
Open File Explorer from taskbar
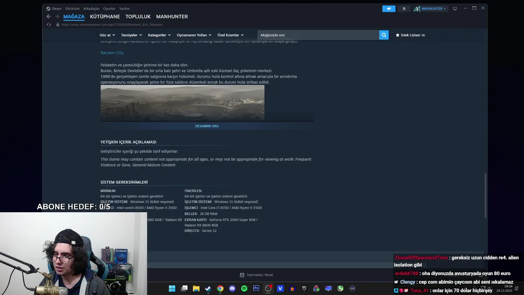196,288
